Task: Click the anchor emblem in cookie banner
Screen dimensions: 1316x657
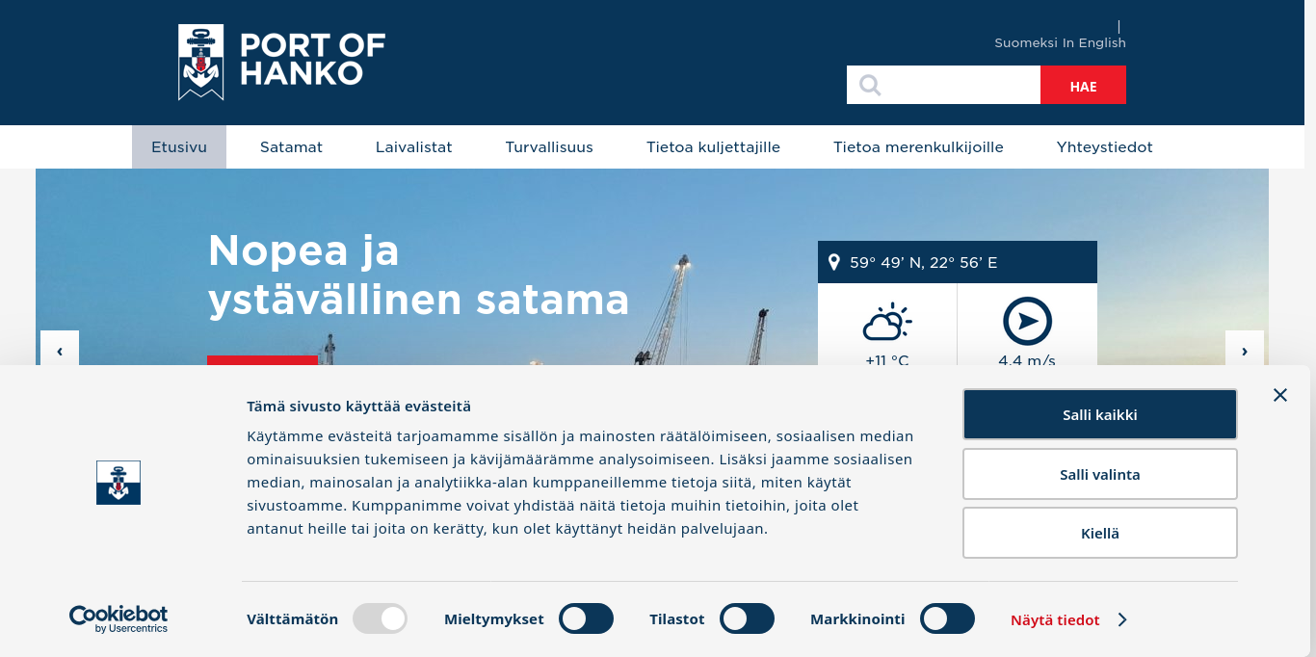Action: (118, 483)
